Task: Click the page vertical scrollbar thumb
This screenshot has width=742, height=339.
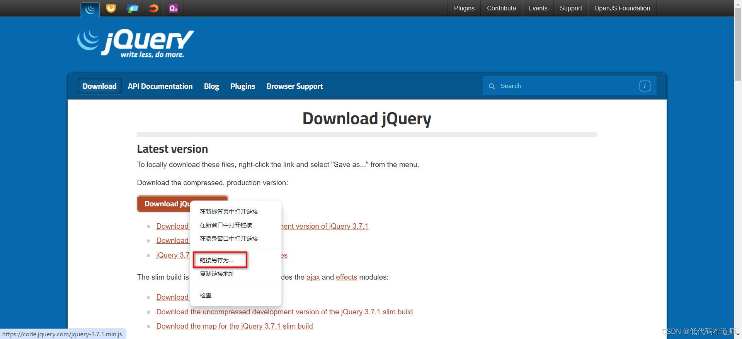Action: pos(738,44)
